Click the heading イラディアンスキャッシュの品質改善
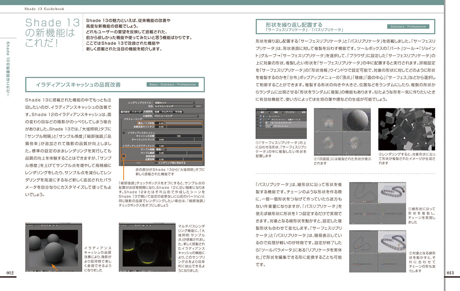This screenshot has width=460, height=291. pos(78,85)
